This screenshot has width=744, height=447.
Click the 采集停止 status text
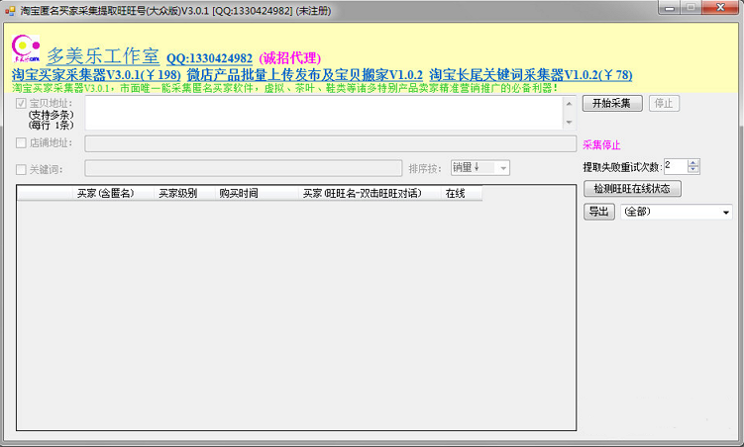click(x=601, y=145)
